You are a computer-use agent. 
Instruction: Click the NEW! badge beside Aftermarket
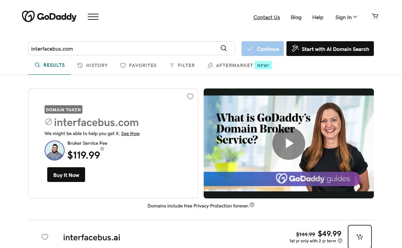(x=263, y=65)
